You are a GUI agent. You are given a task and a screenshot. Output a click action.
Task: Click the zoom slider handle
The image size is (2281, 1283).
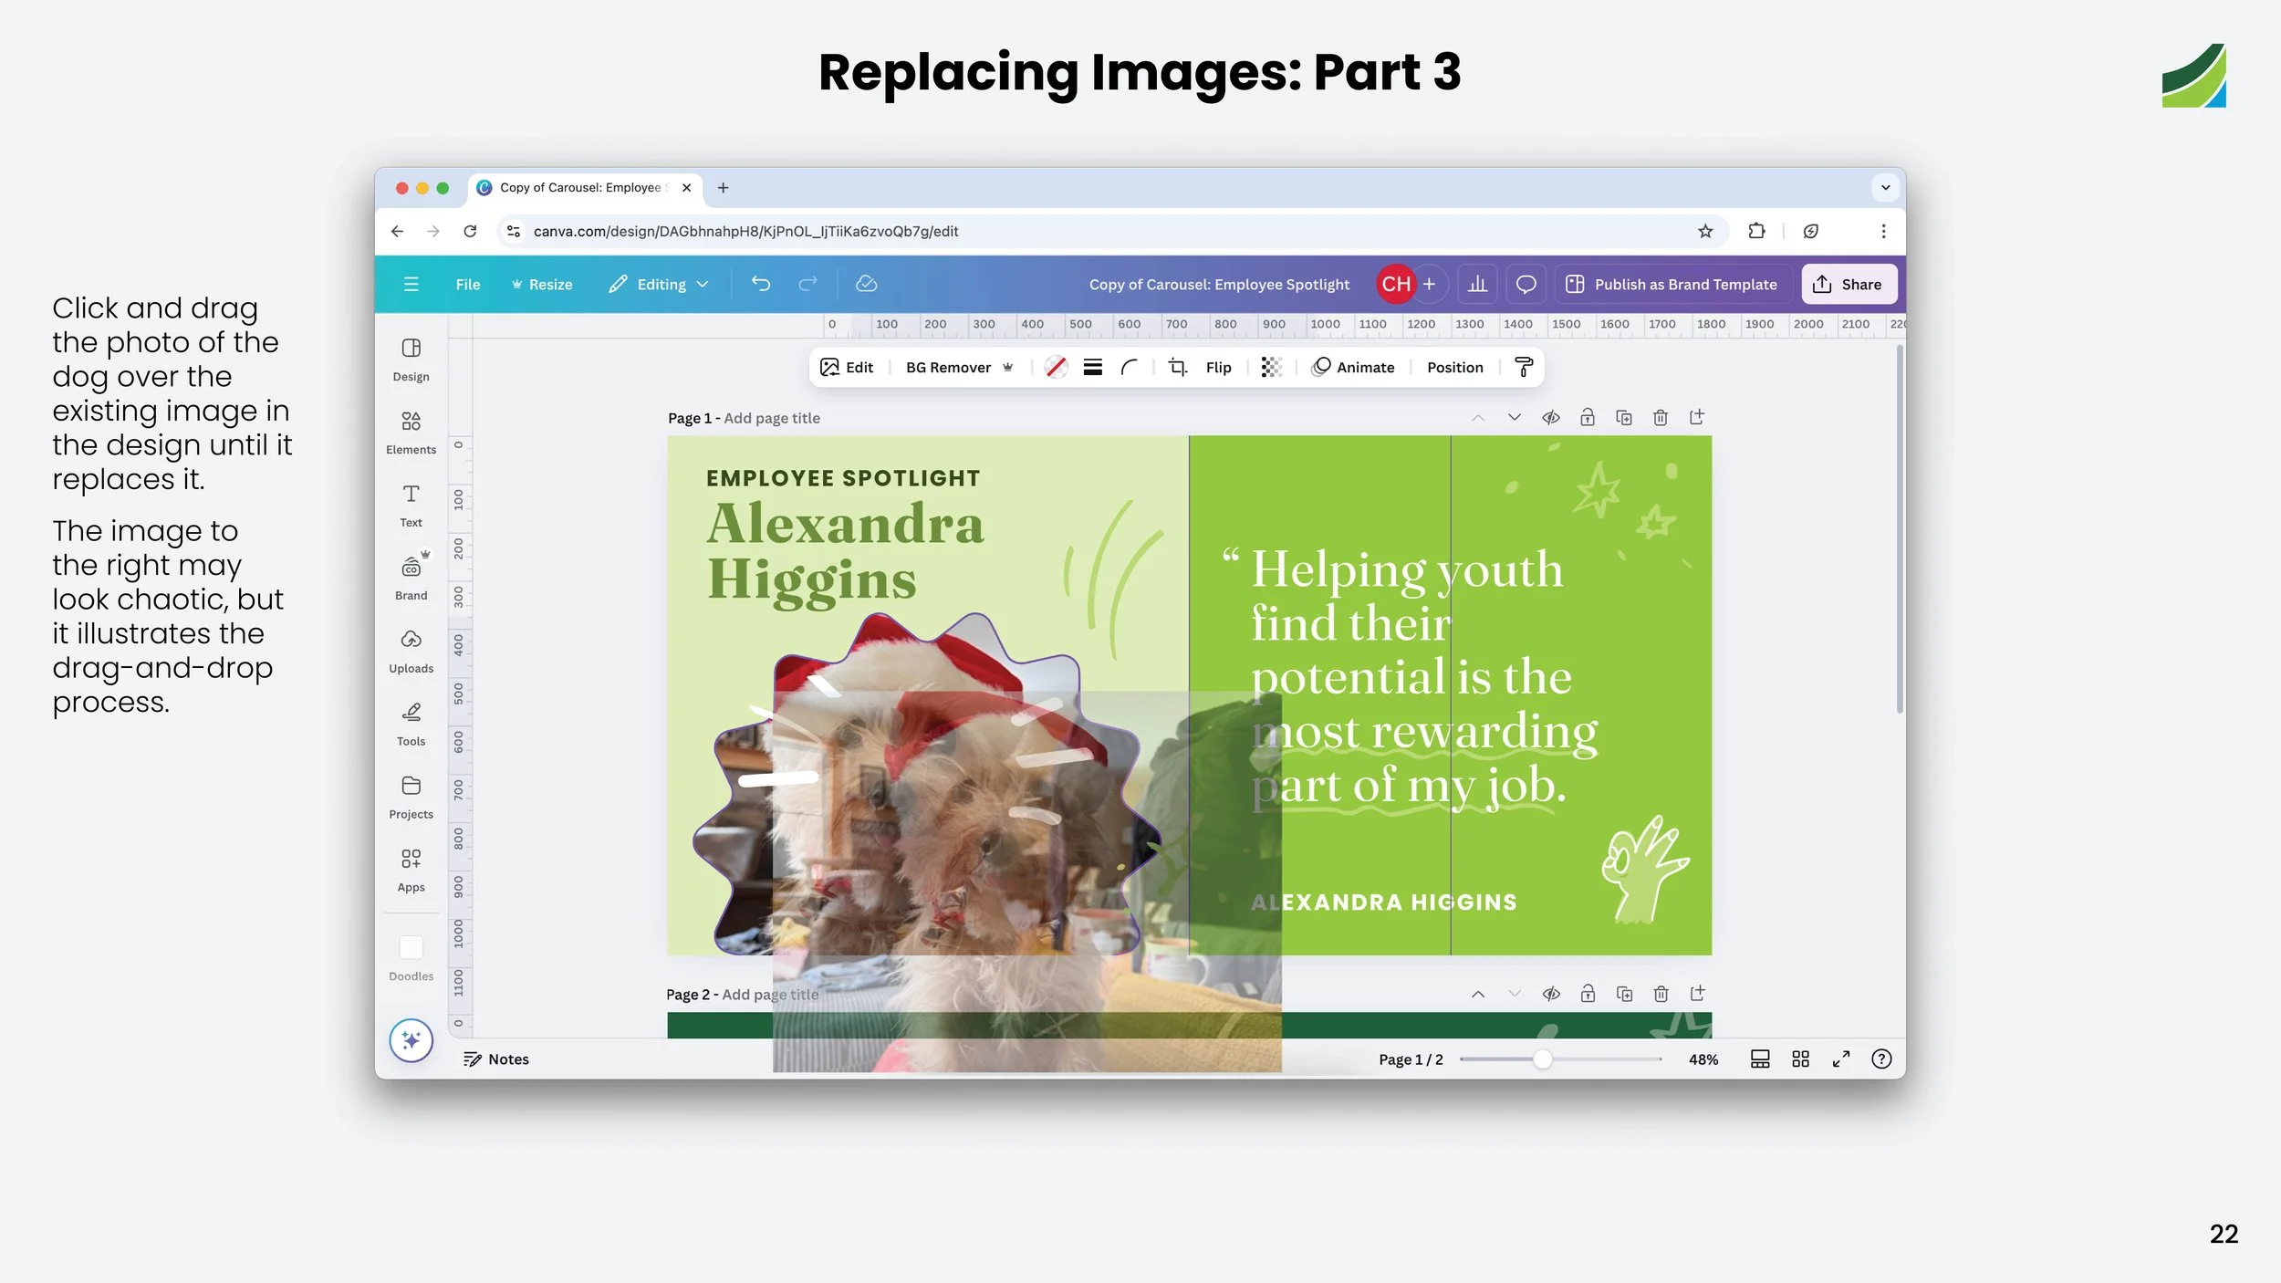pos(1542,1059)
